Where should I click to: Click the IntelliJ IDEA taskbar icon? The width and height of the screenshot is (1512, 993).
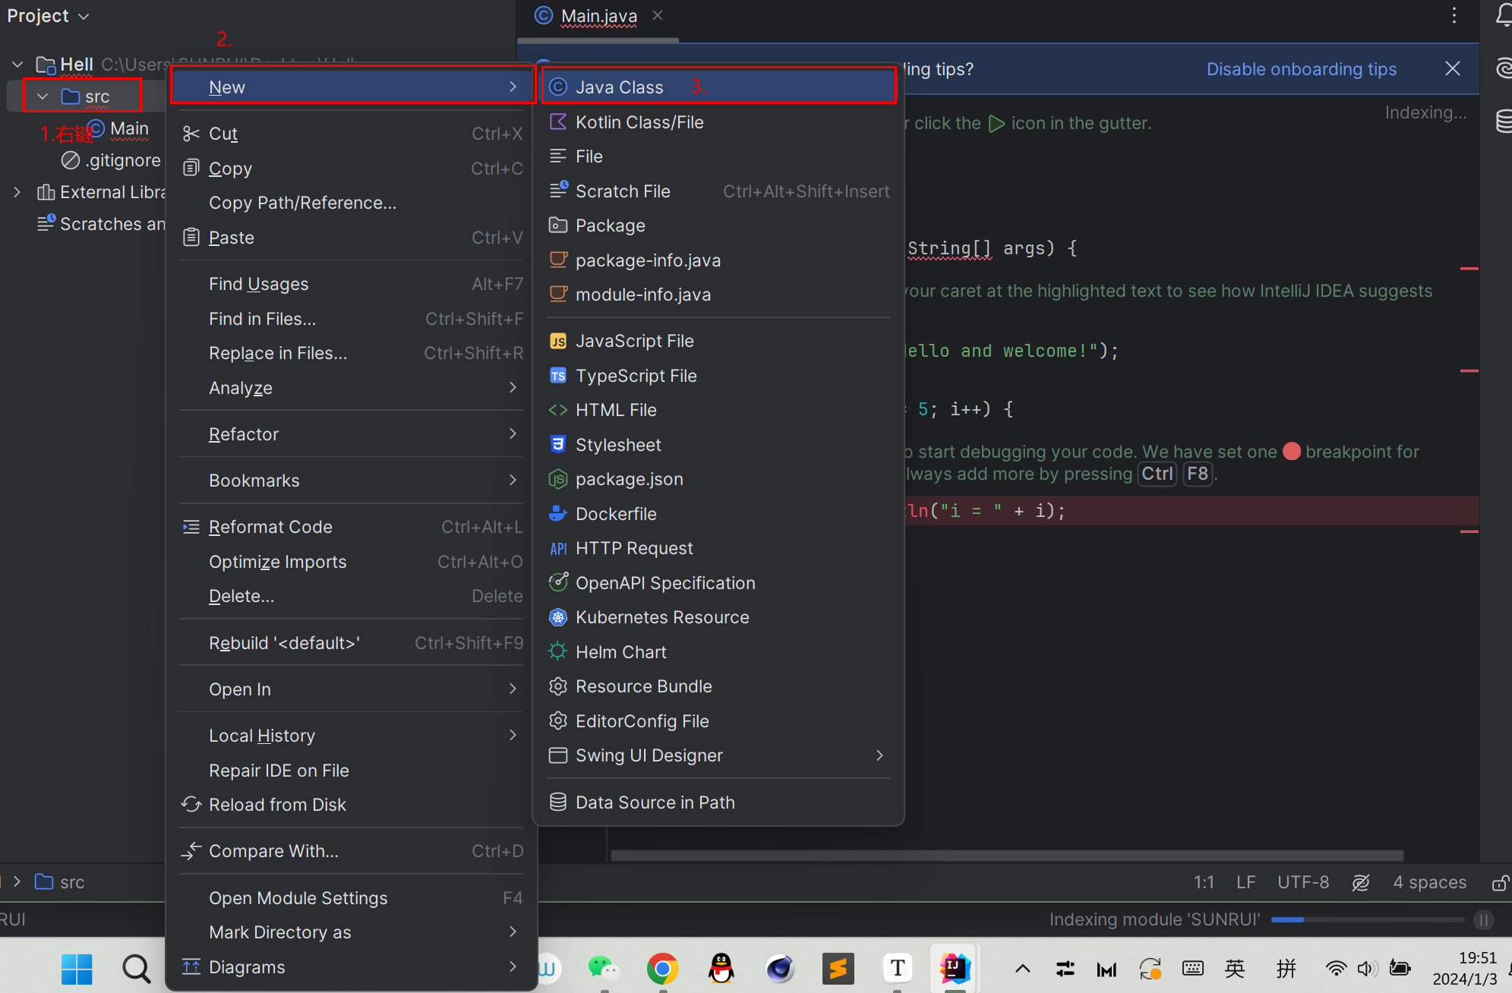pyautogui.click(x=954, y=968)
